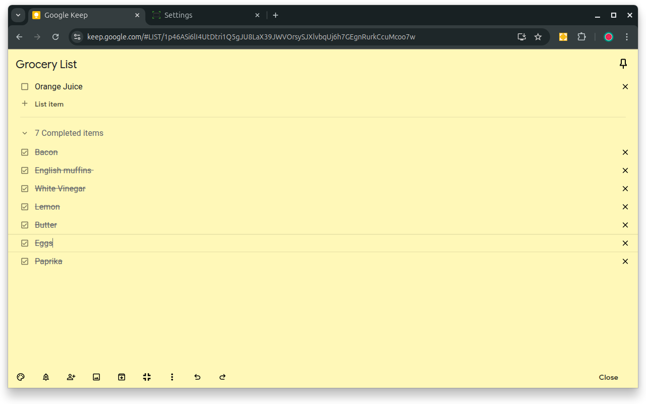Screen dimensions: 646x404
Task: Add an image to the grocery list
Action: pos(96,377)
